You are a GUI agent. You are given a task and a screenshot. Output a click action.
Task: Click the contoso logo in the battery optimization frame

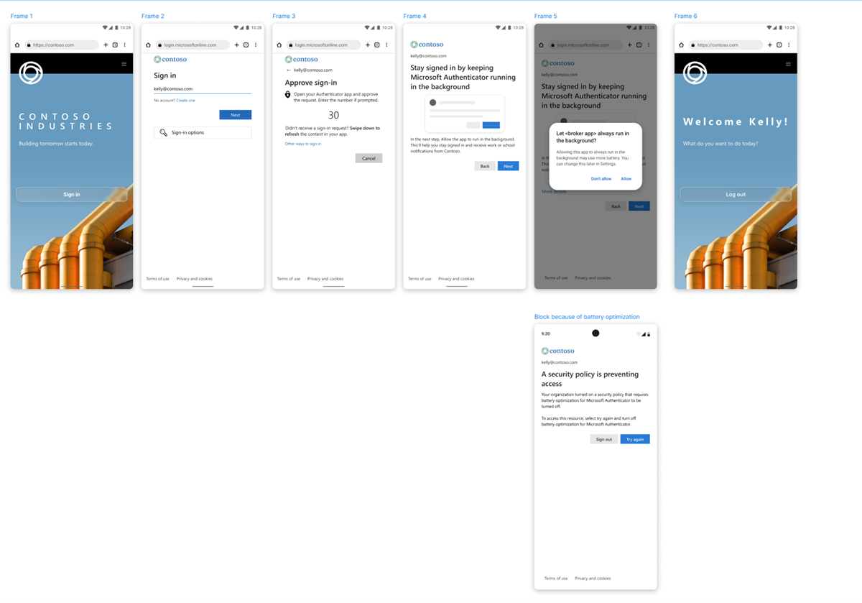click(558, 351)
